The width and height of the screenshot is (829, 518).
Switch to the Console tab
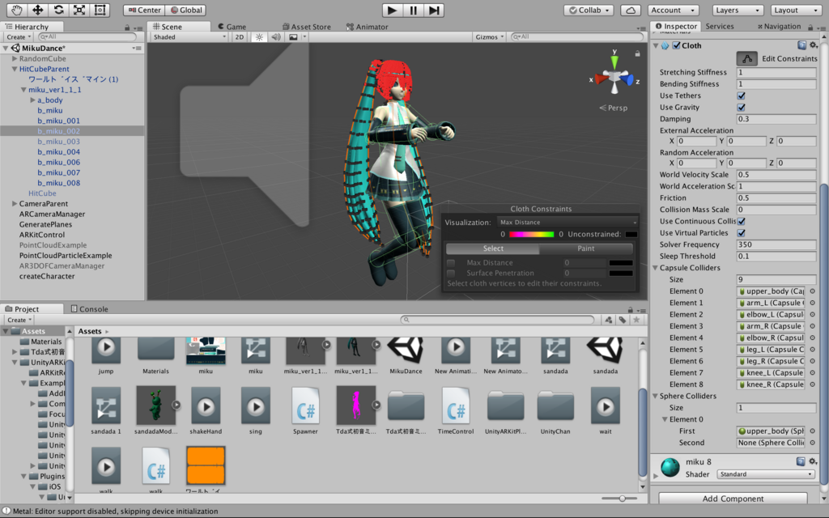point(89,309)
